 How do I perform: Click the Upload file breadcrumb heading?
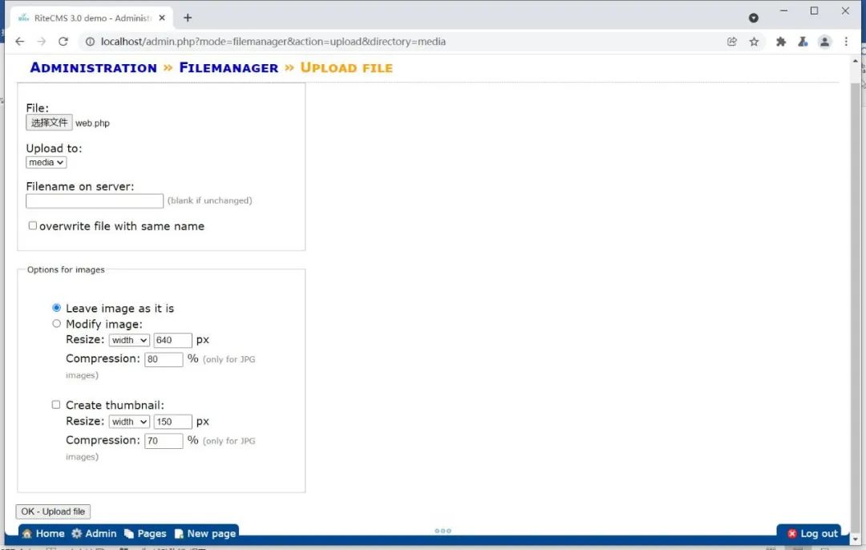click(346, 68)
